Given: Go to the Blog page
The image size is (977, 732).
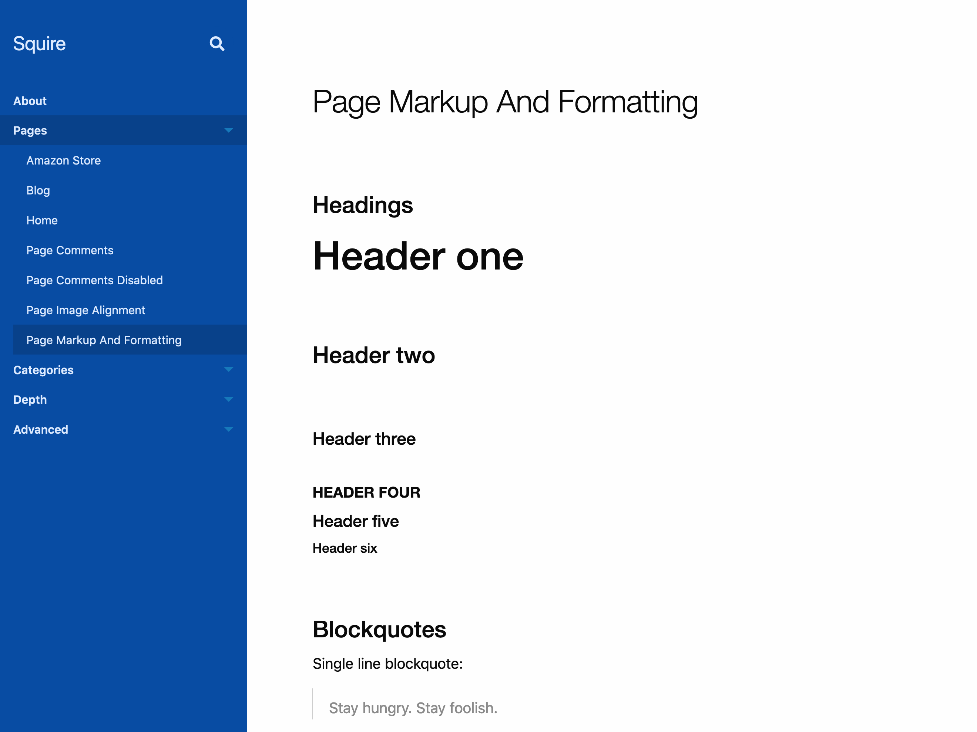Looking at the screenshot, I should (38, 191).
